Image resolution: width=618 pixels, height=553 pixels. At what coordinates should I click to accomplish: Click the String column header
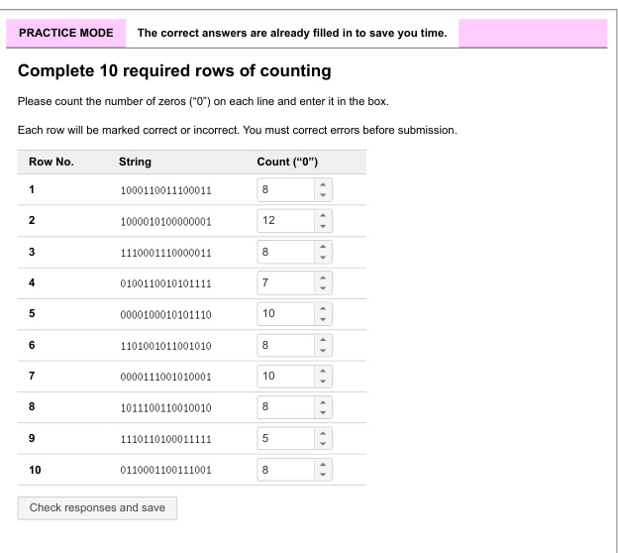135,161
